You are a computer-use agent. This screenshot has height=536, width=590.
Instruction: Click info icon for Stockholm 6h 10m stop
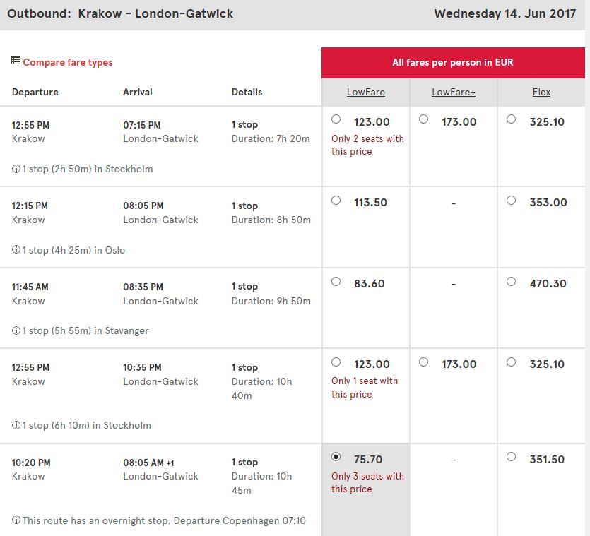coord(16,425)
